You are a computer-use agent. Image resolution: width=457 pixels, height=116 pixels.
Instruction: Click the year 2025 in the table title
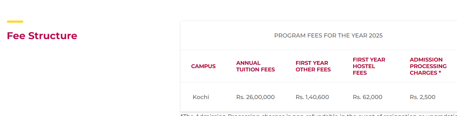[x=376, y=36]
